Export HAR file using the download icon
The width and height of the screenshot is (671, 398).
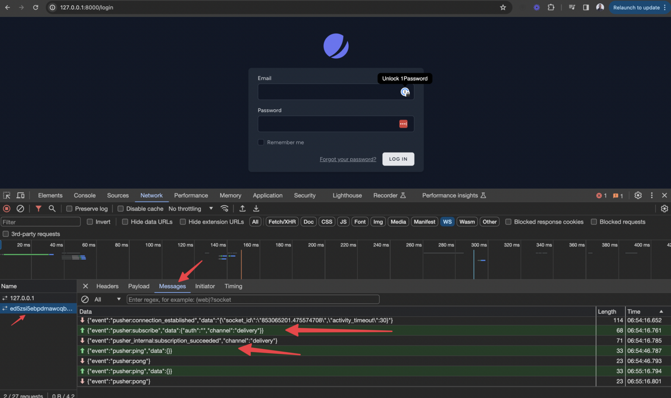(256, 208)
